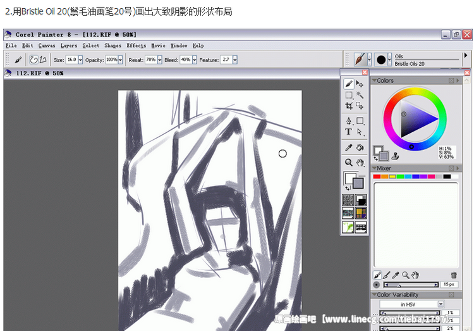The width and height of the screenshot is (474, 331).
Task: Swap main and additional colors in toolbox
Action: [348, 189]
